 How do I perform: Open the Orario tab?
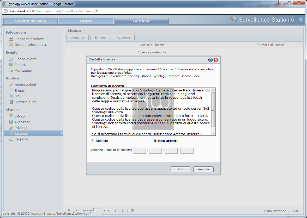point(86,21)
